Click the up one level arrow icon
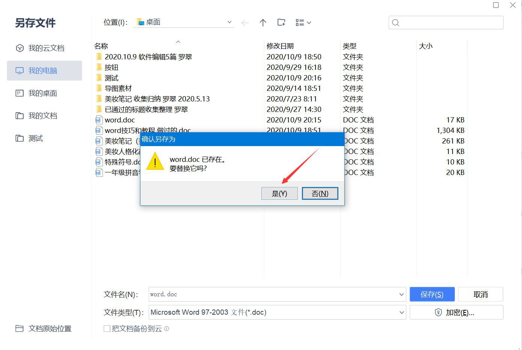 tap(263, 23)
